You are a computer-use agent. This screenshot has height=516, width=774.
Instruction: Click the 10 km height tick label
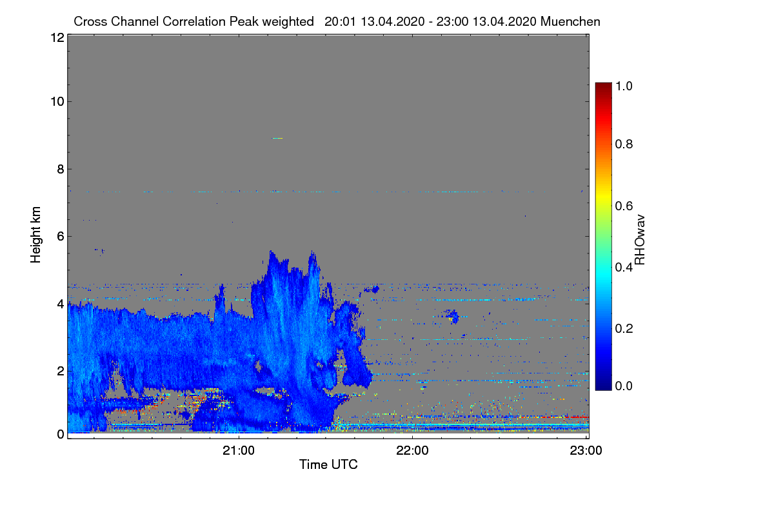click(56, 101)
